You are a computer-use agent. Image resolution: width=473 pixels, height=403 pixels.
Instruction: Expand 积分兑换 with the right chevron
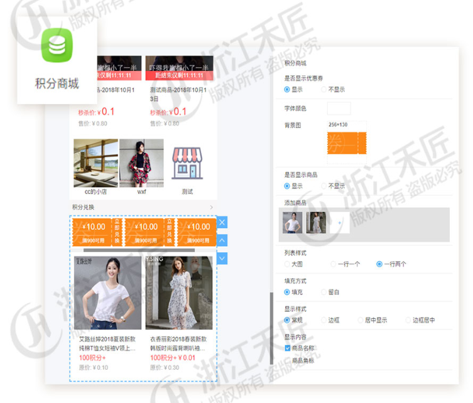coord(211,207)
